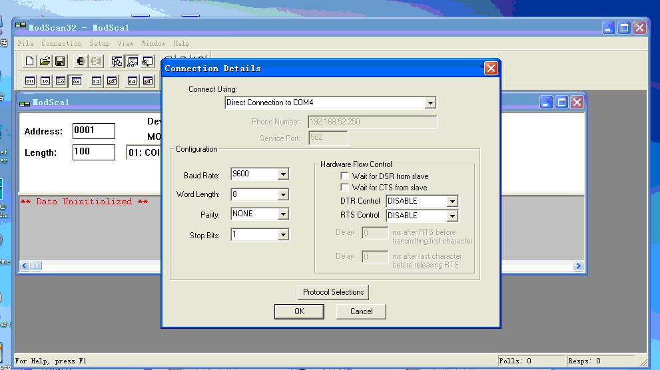Open the Setup menu
The width and height of the screenshot is (660, 370).
pyautogui.click(x=99, y=43)
